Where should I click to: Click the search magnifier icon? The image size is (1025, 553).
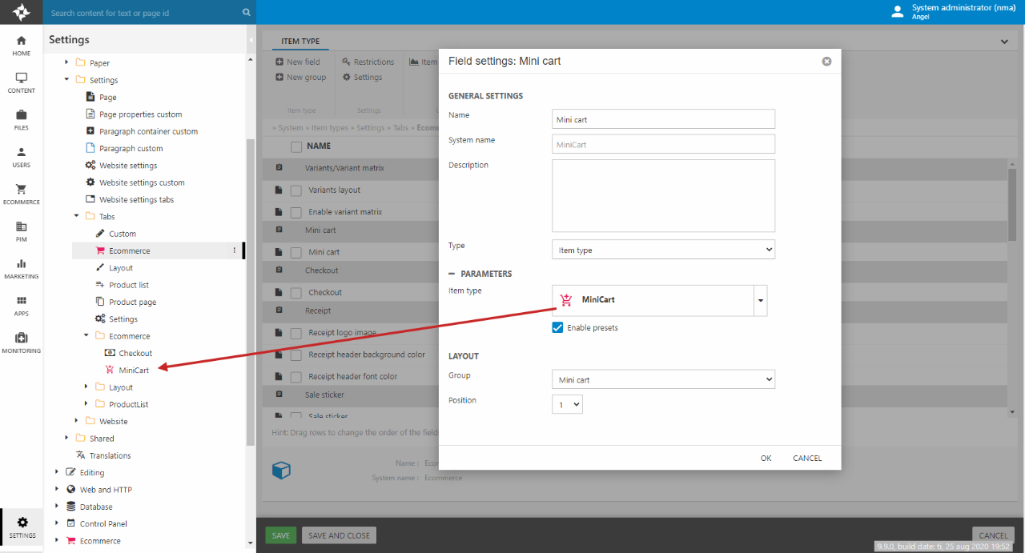[x=246, y=13]
